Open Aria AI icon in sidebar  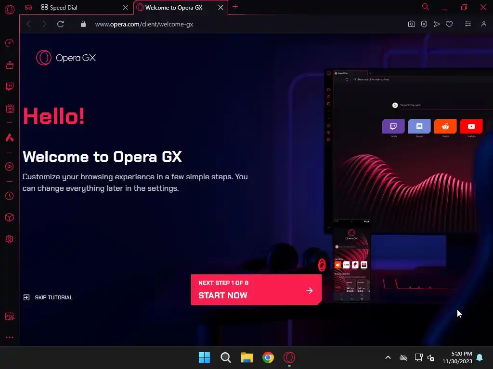pyautogui.click(x=10, y=137)
